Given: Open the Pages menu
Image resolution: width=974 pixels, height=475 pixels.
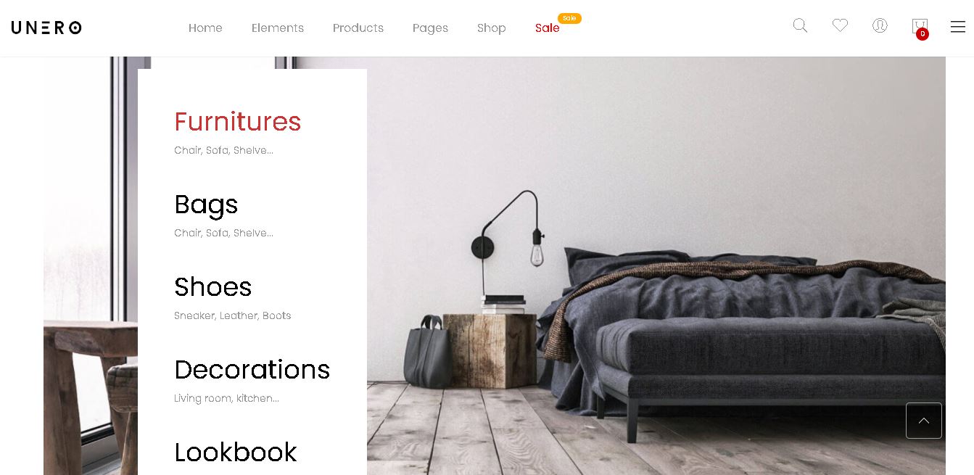Looking at the screenshot, I should click(430, 28).
